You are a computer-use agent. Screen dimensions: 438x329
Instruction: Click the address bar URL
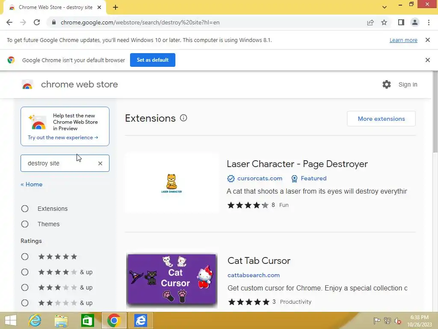[140, 22]
